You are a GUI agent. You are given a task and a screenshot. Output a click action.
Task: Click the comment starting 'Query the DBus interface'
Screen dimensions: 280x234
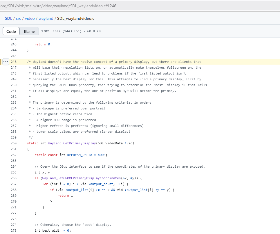click(x=120, y=167)
